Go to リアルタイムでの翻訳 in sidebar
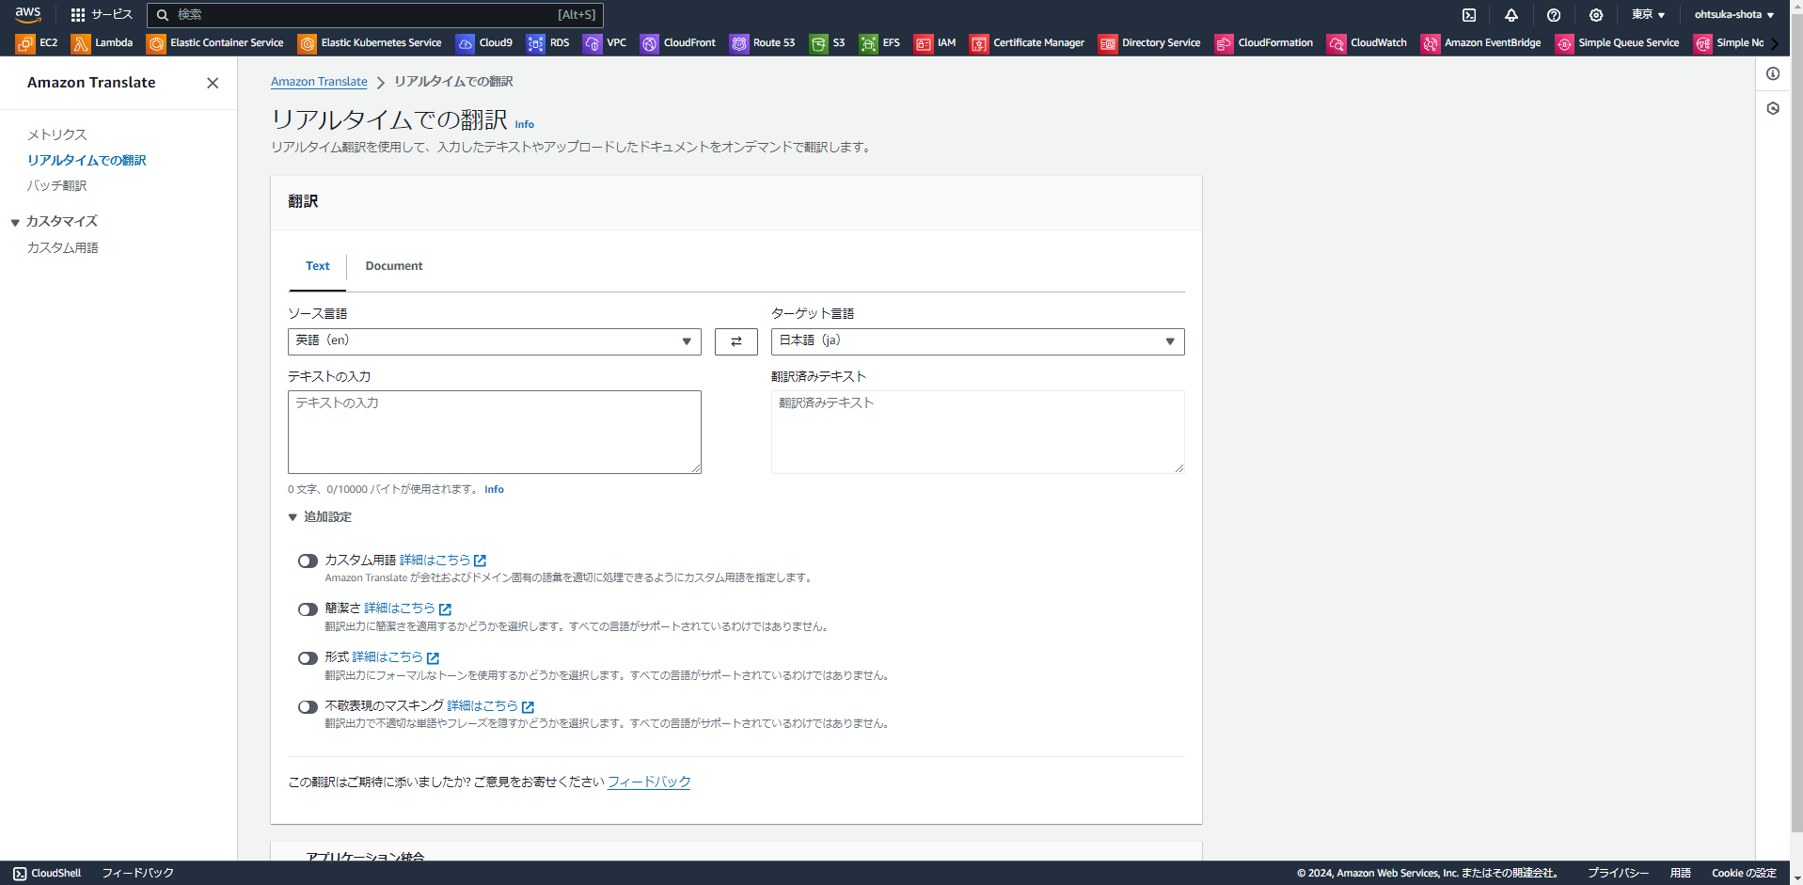 87,161
